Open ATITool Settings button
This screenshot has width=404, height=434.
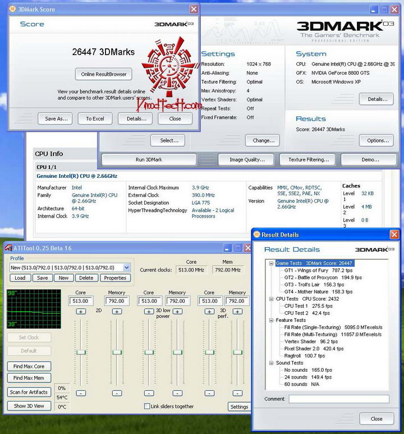(239, 407)
